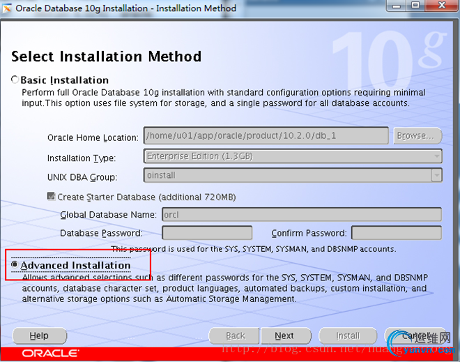This screenshot has width=460, height=362.
Task: Click the Oracle Home Location label
Action: 93,137
